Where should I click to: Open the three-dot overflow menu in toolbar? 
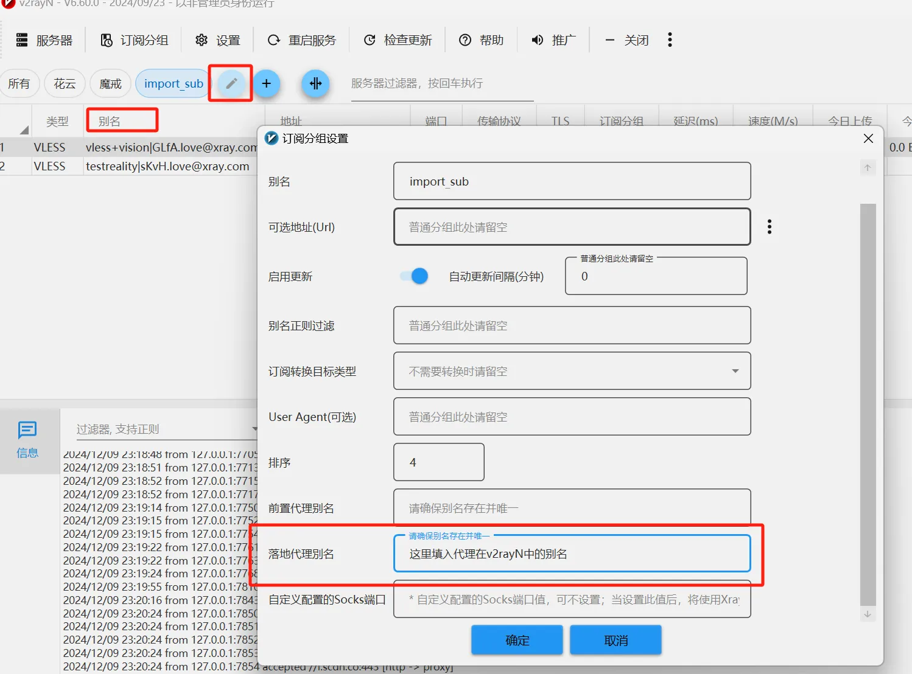coord(670,40)
